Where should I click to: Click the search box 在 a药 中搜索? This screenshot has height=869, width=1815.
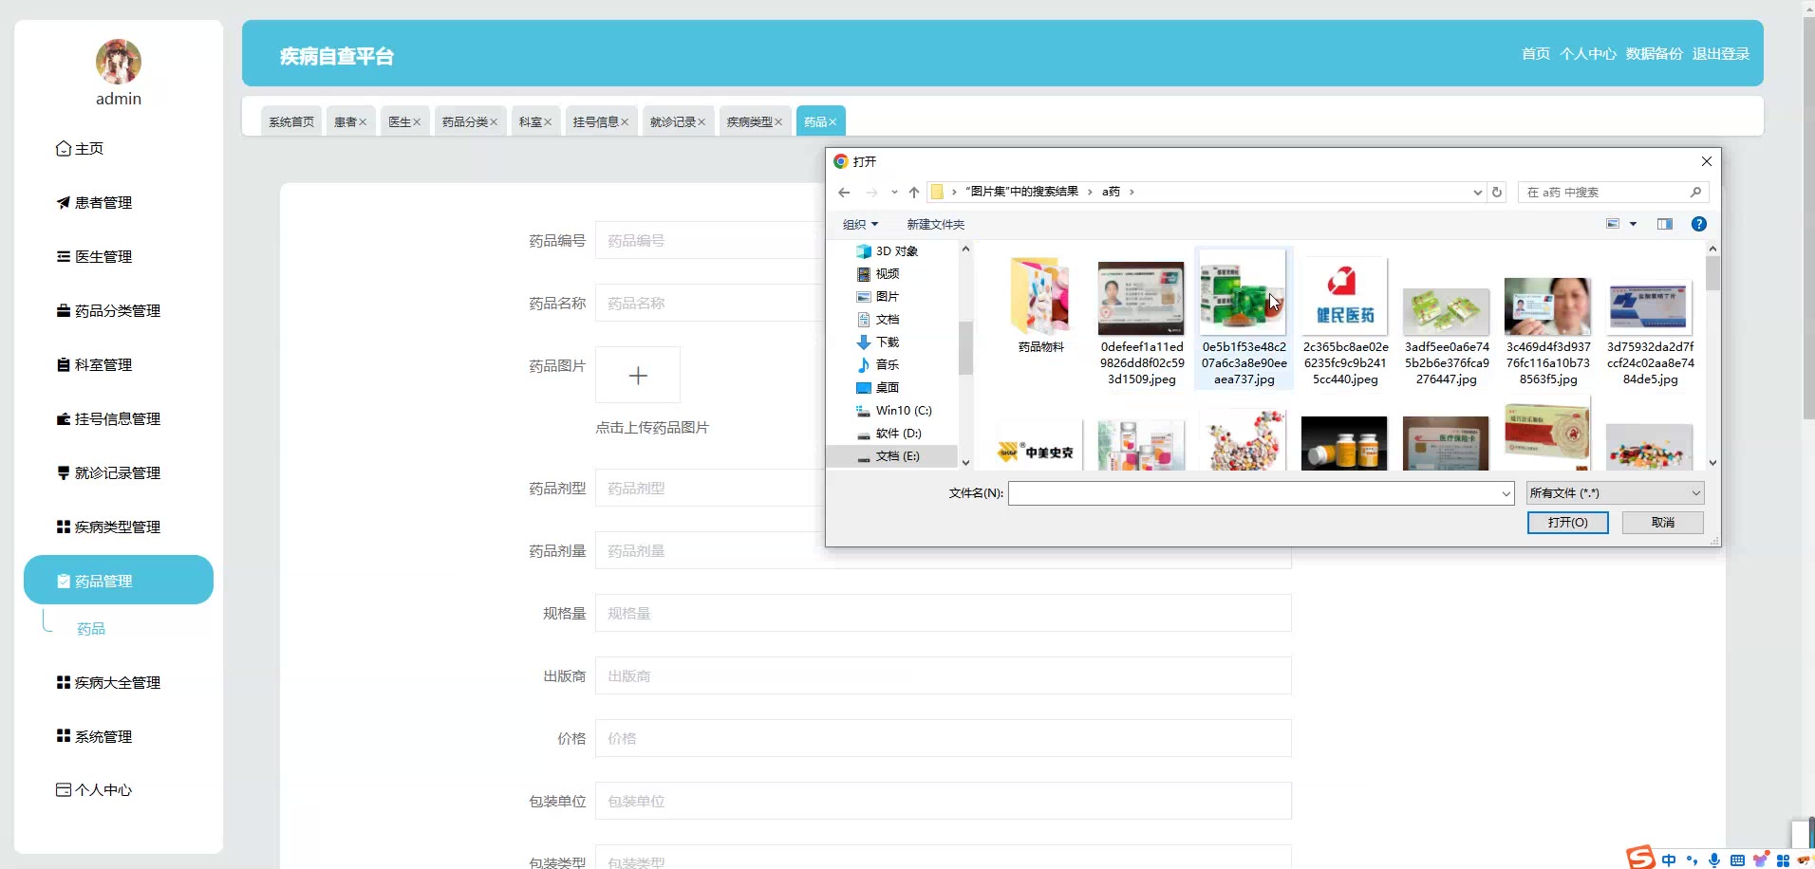click(x=1613, y=193)
